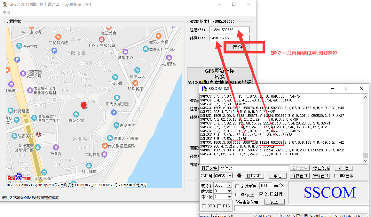This screenshot has height=217, width=371.
Task: Click the Baidu 地图 logo on the map
Action: 19,177
